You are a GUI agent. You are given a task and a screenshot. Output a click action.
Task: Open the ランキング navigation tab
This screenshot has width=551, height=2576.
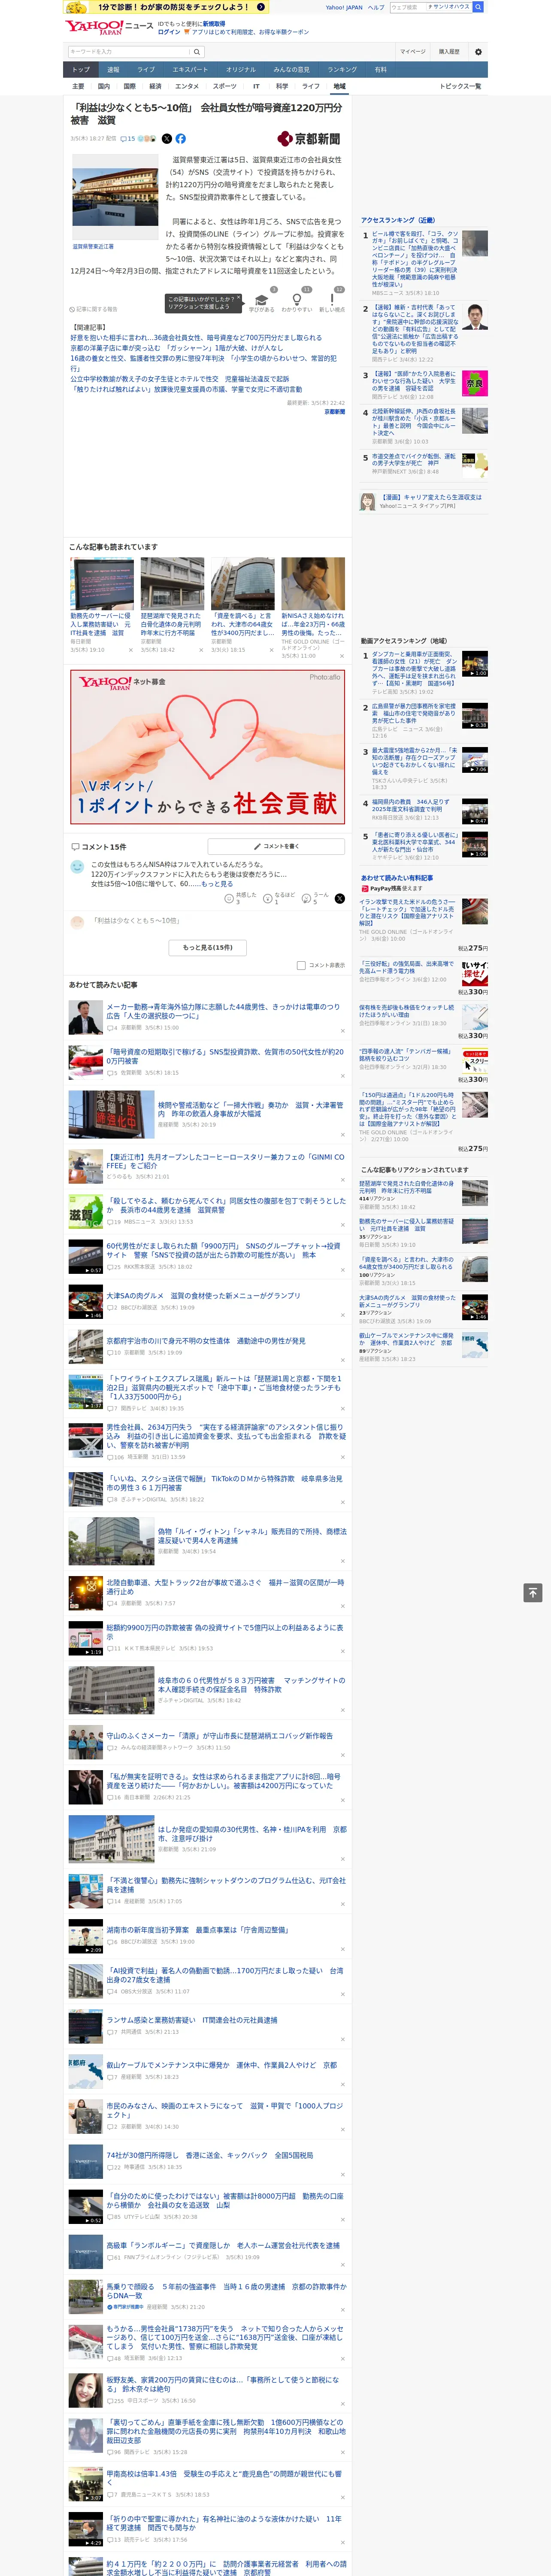[342, 70]
